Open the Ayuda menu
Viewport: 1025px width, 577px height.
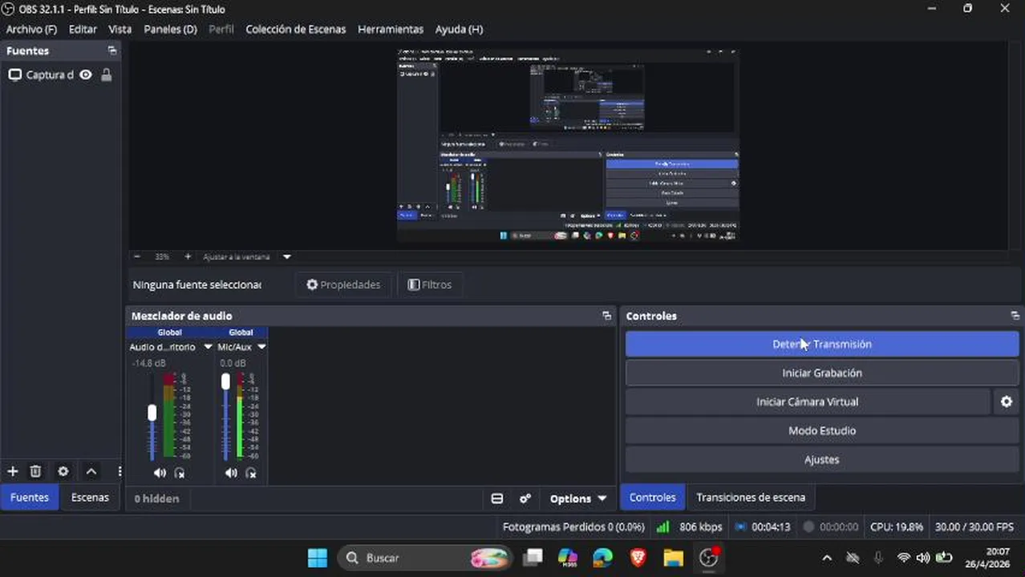click(459, 29)
